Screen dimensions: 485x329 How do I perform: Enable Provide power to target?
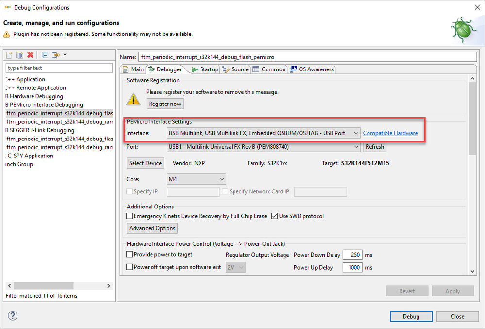click(130, 255)
